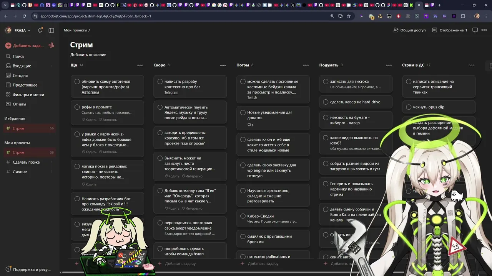Viewport: 492px width, 276px height.
Task: Click Кодить label on рефы в промпте card
Action: [x=89, y=120]
